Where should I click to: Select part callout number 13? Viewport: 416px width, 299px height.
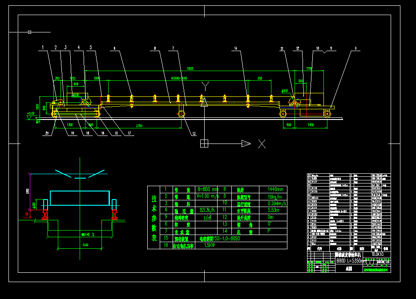pos(194,133)
